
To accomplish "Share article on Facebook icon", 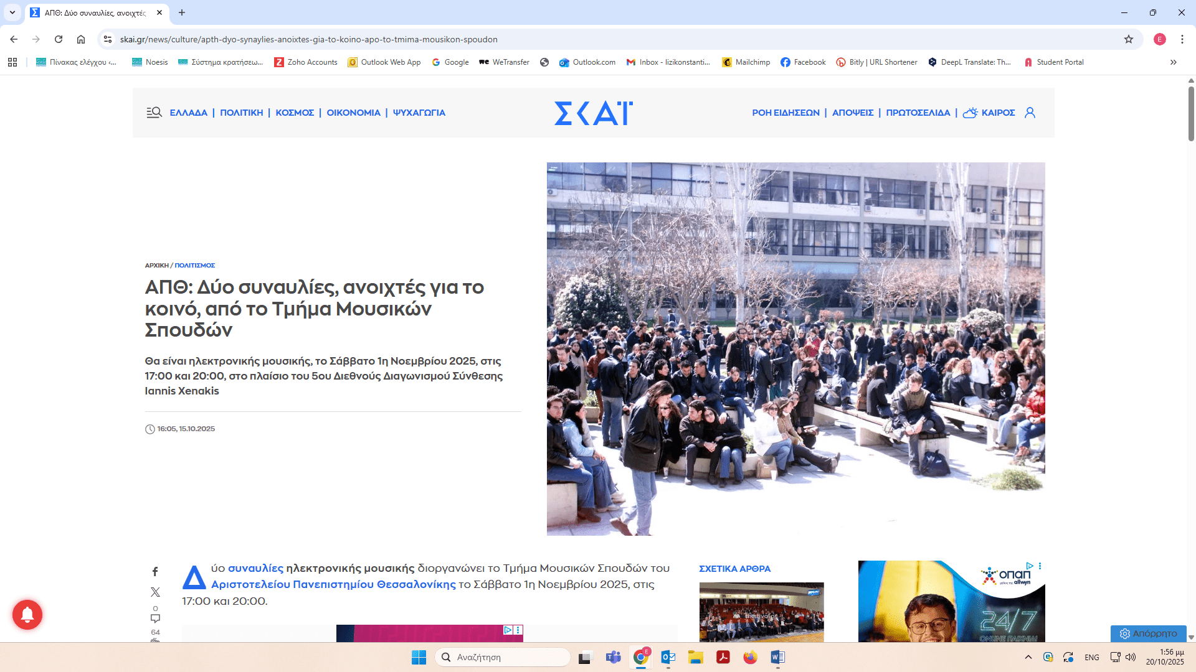I will pos(155,571).
